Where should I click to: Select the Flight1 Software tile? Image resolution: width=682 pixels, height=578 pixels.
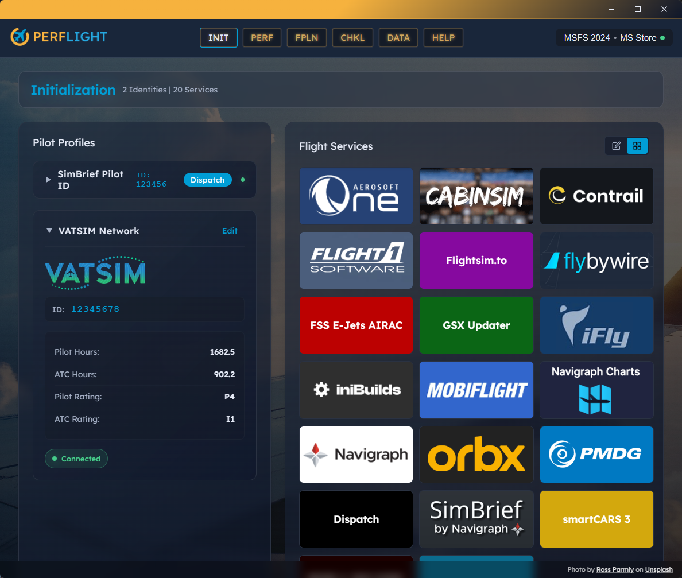point(356,261)
